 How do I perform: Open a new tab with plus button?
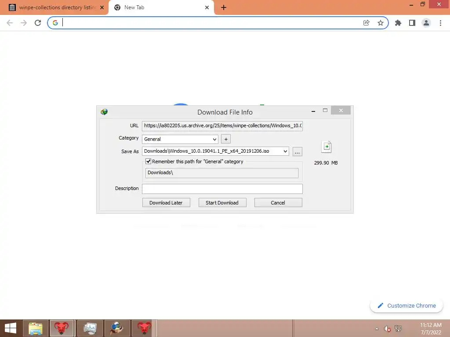click(224, 8)
